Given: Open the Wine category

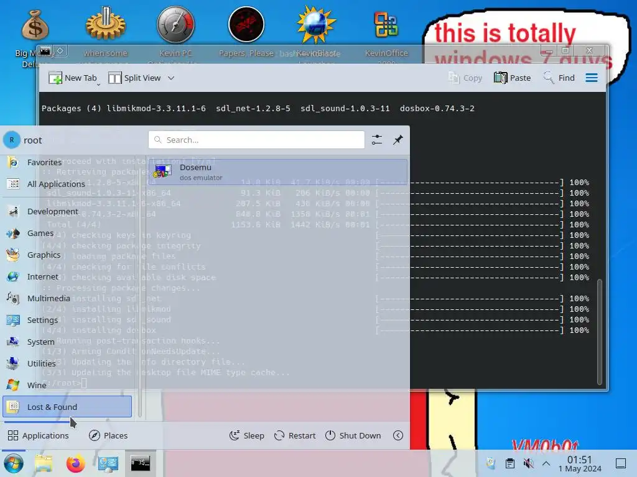Looking at the screenshot, I should (67, 385).
